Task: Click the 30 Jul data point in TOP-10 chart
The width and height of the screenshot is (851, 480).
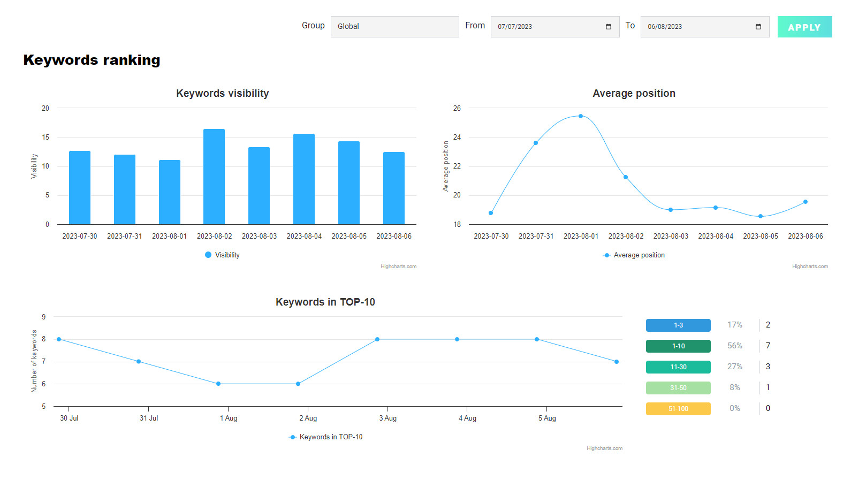Action: (x=59, y=339)
